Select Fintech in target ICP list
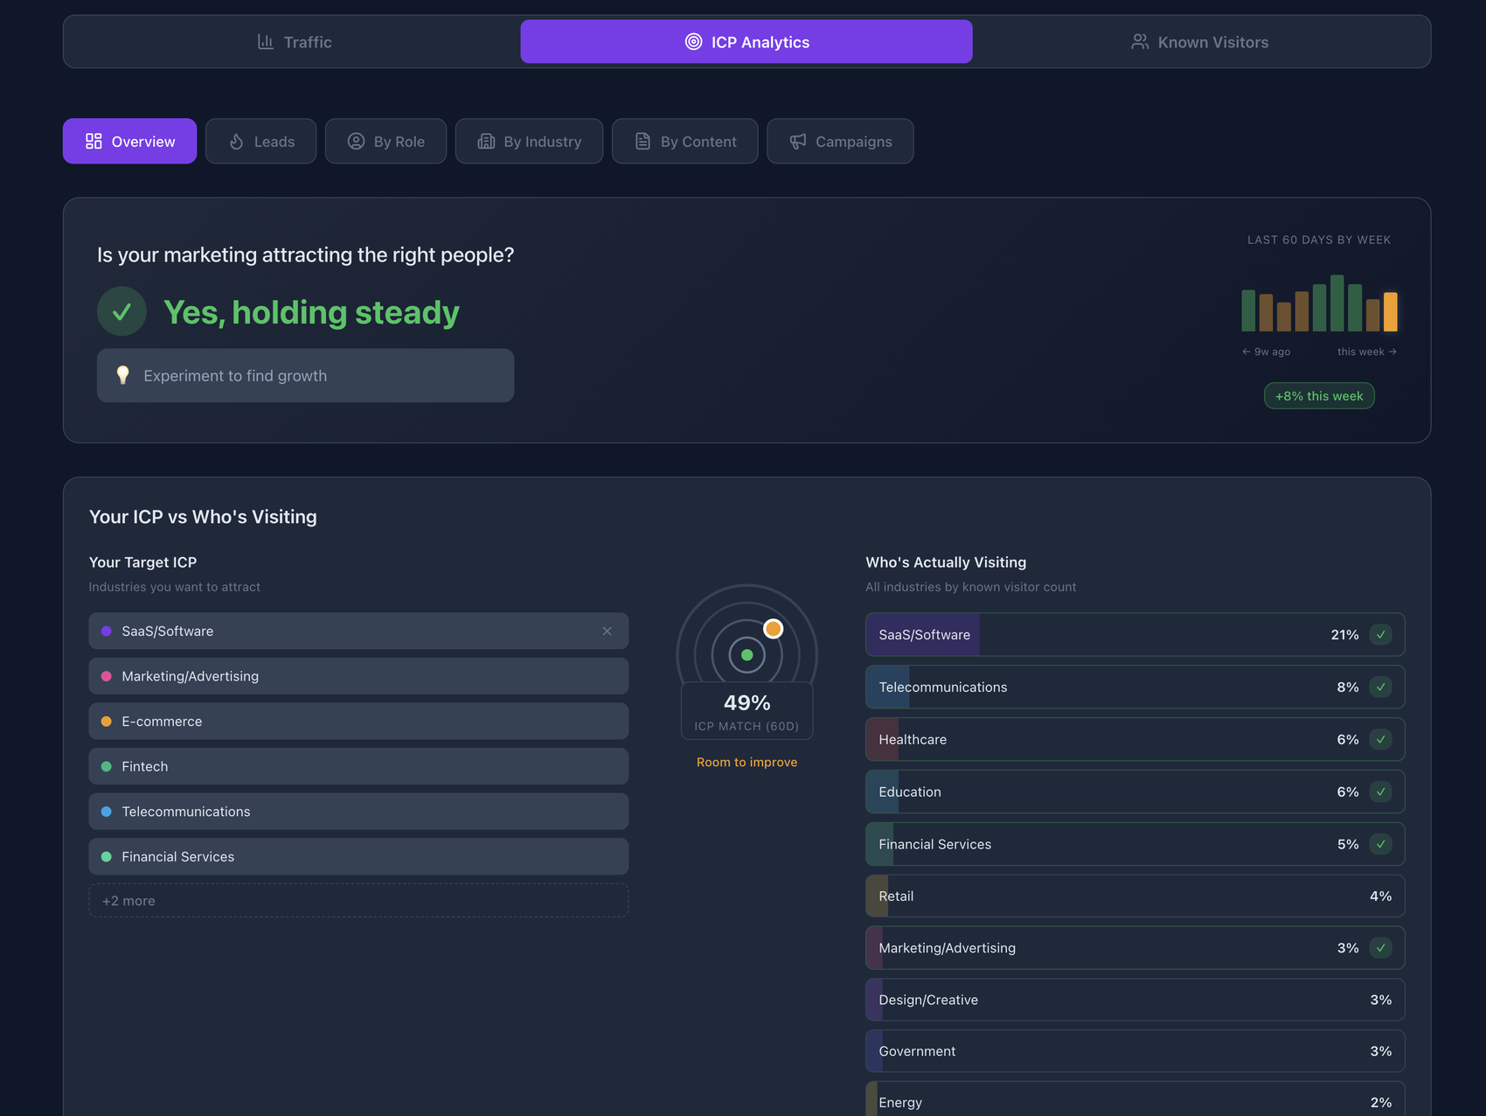The image size is (1486, 1116). [358, 766]
